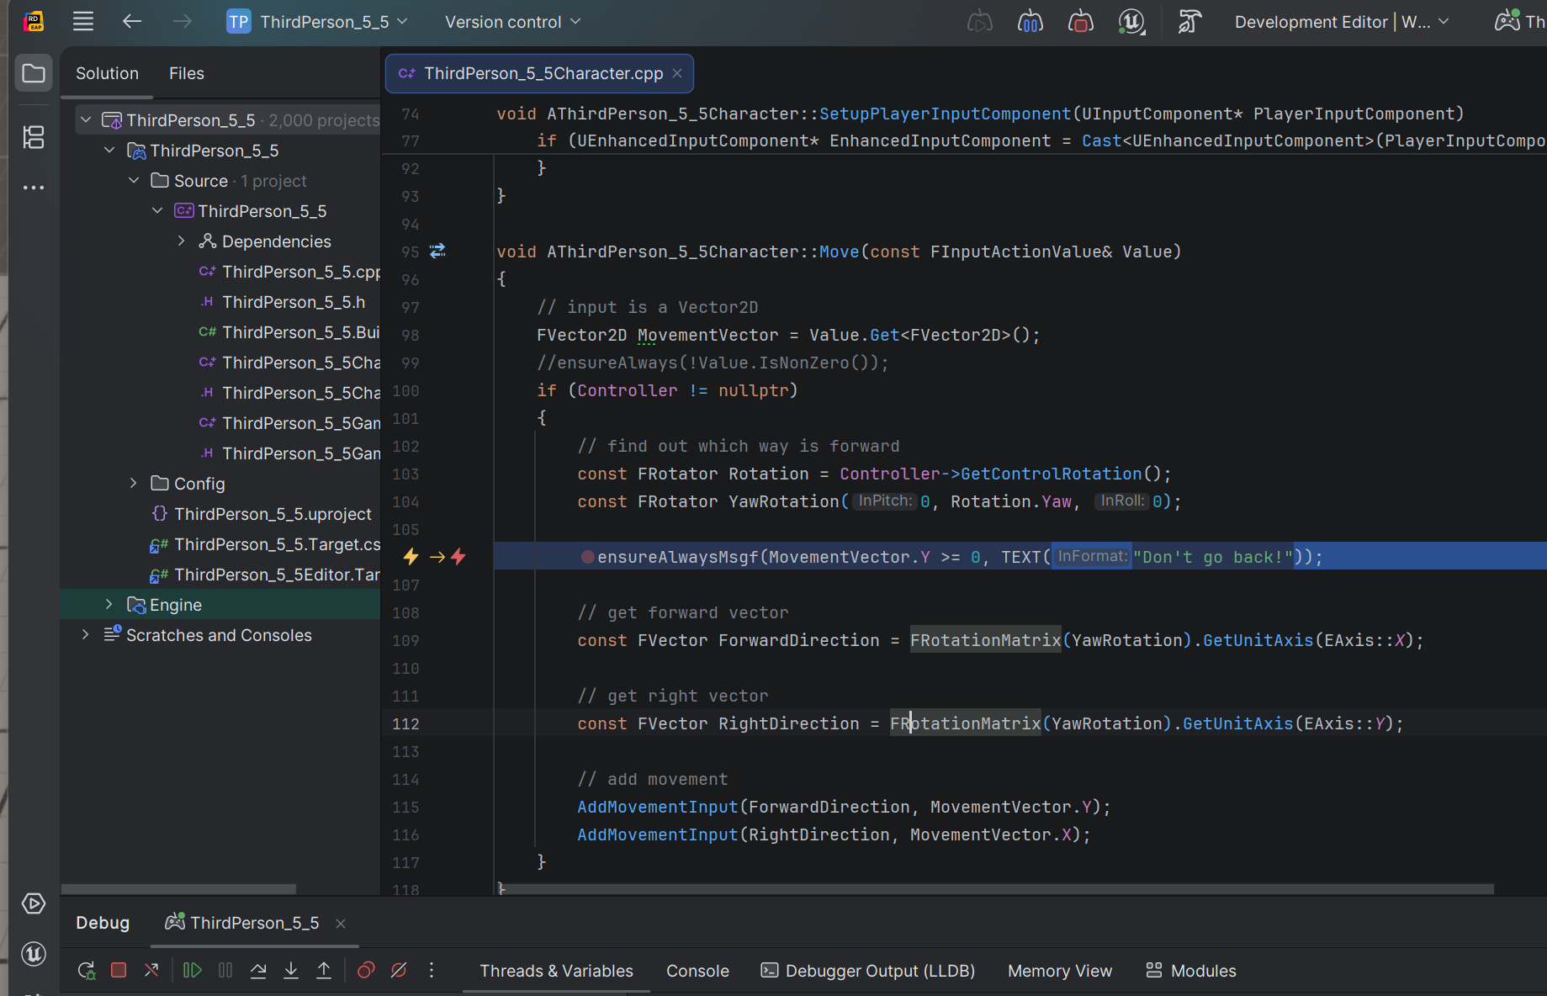Open Version control dropdown

tap(512, 22)
